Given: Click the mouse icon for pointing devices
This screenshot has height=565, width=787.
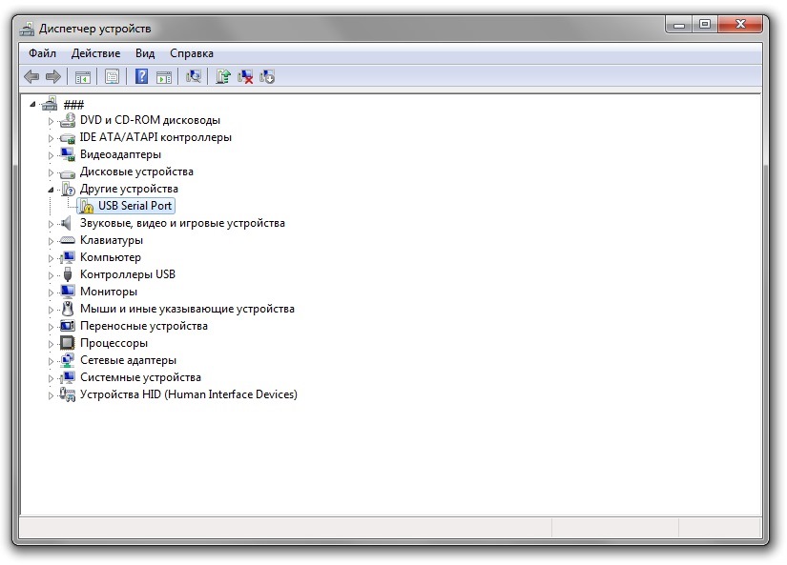Looking at the screenshot, I should click(68, 309).
